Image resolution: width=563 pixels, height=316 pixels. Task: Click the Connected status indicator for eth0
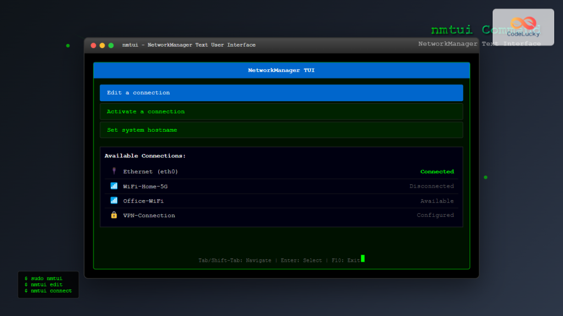tap(437, 171)
